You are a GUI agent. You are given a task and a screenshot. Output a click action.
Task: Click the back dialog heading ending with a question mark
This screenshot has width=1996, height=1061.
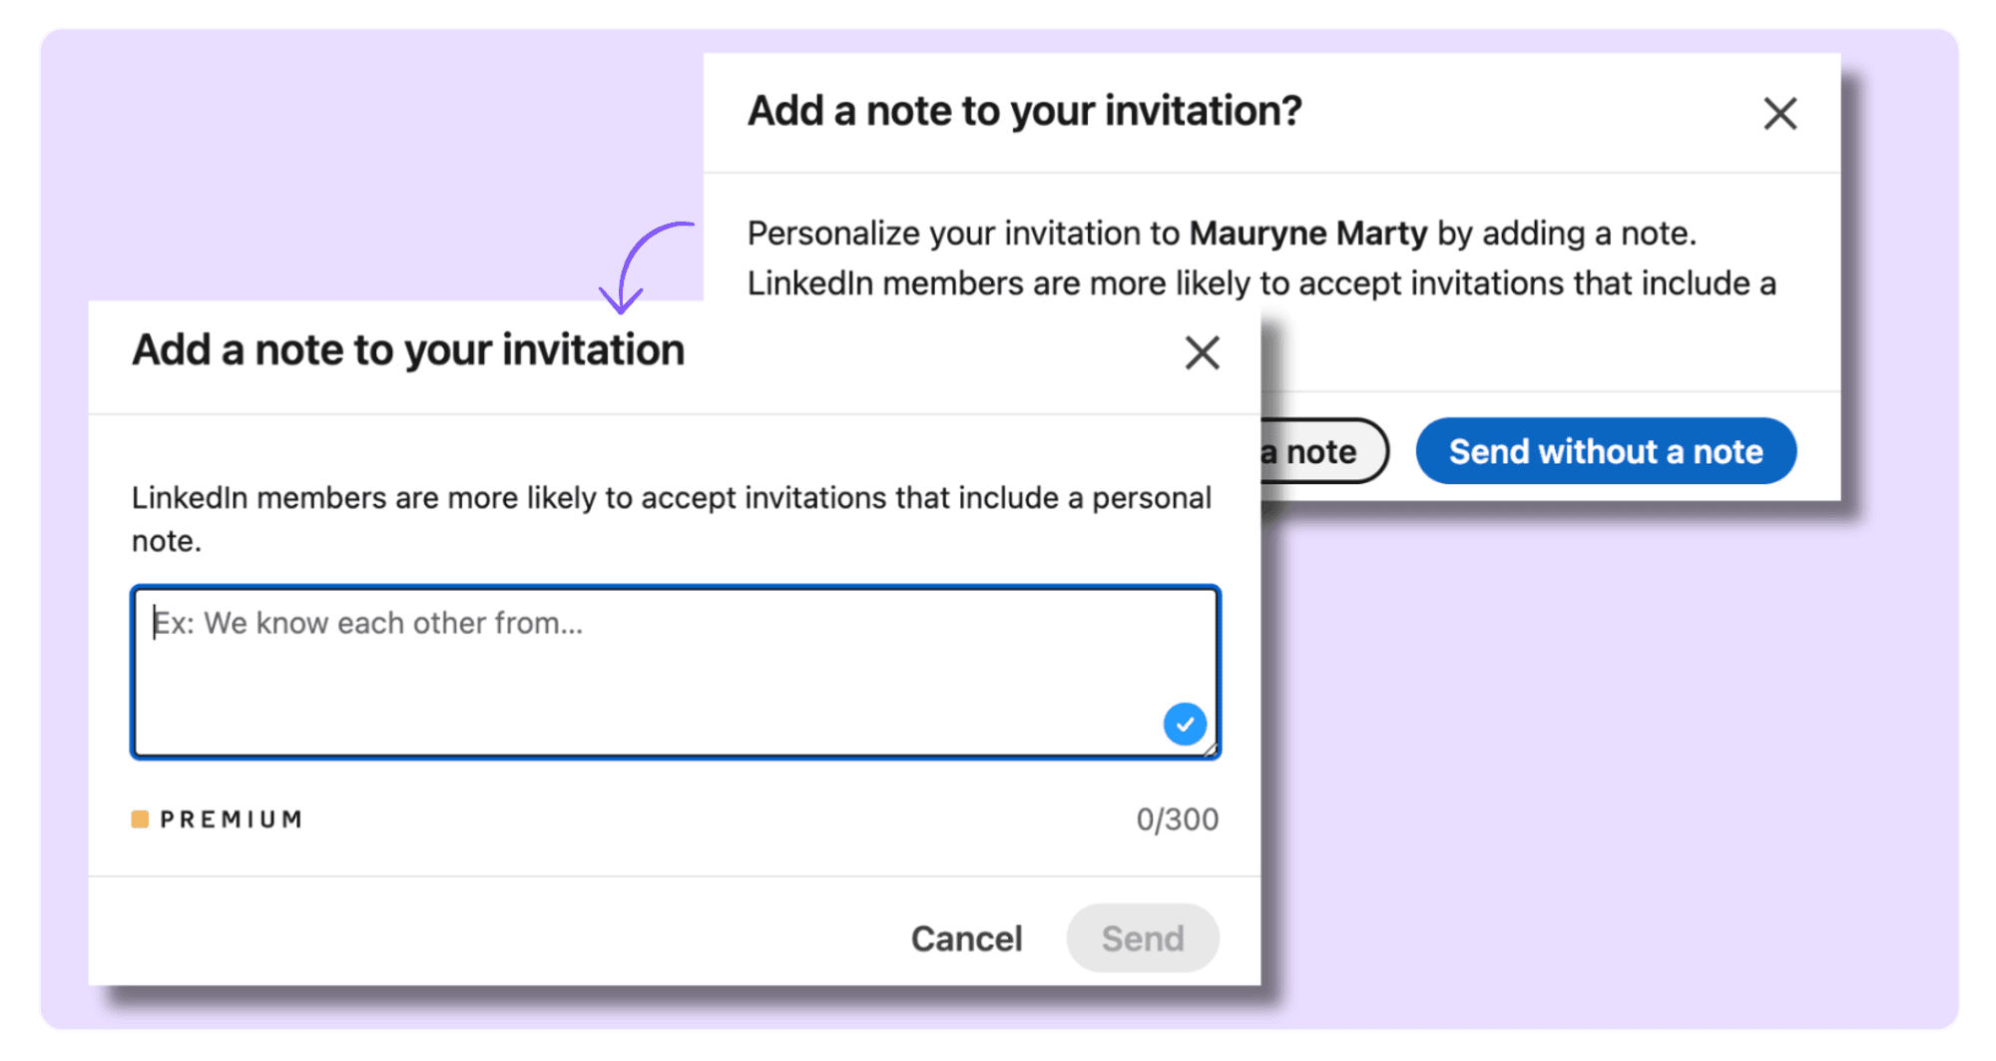click(x=1025, y=111)
